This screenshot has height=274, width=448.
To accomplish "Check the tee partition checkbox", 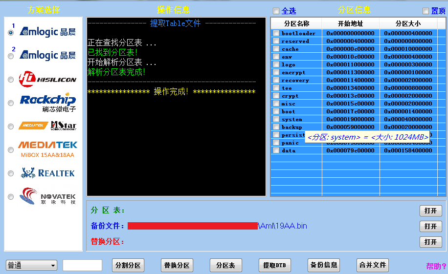I will point(276,88).
